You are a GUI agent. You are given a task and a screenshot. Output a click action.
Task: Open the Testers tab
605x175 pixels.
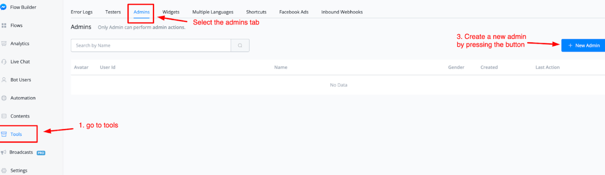tap(113, 12)
